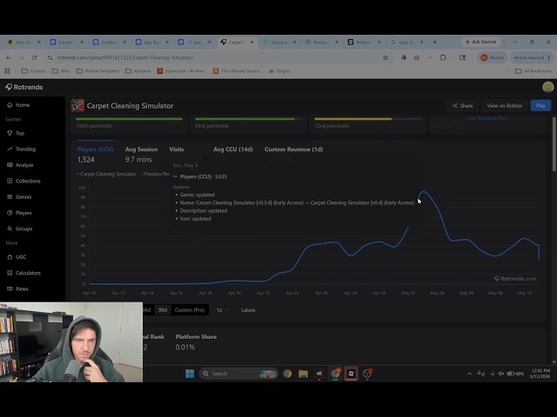
Task: Select the Avg CCU (14d) tab
Action: 233,149
